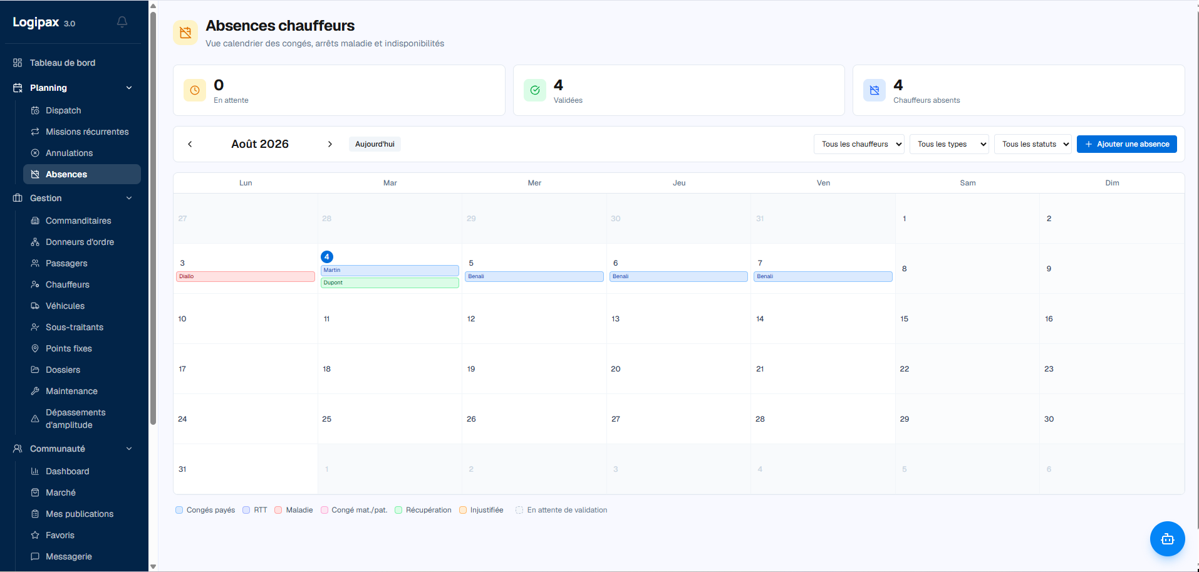Click the Donneurs d'ordre icon
The image size is (1199, 572).
[35, 242]
